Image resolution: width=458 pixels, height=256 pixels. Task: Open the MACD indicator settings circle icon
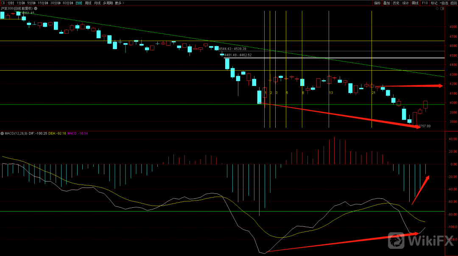click(x=2, y=134)
